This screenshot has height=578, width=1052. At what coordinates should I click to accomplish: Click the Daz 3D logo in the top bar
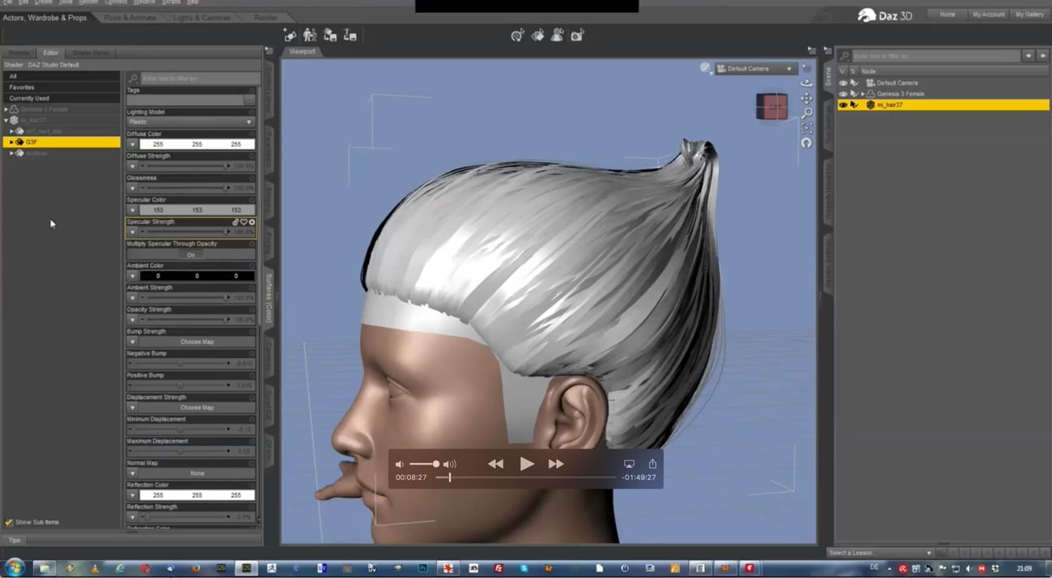pos(885,14)
